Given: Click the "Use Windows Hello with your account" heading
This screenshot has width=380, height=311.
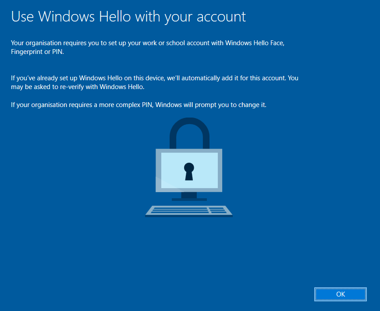Looking at the screenshot, I should click(x=128, y=17).
